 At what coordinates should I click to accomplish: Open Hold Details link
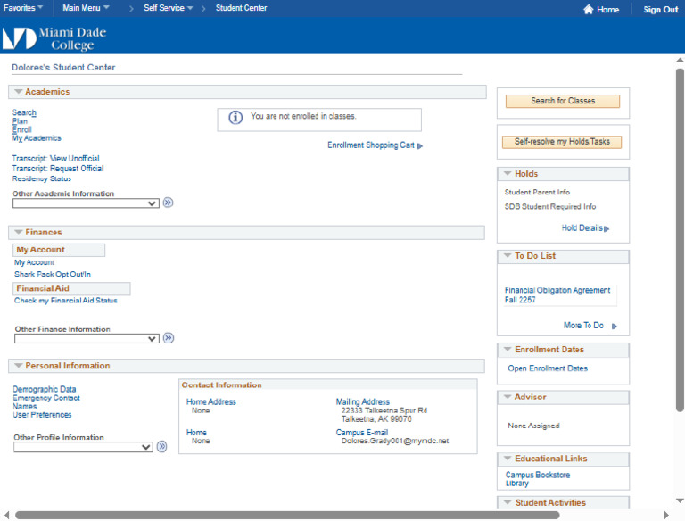pos(582,227)
